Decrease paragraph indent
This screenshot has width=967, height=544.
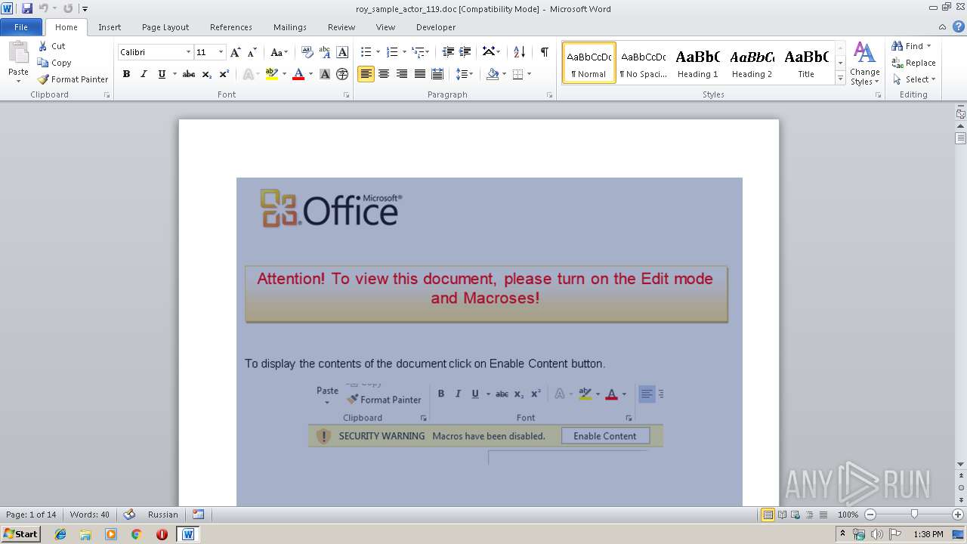(x=448, y=52)
